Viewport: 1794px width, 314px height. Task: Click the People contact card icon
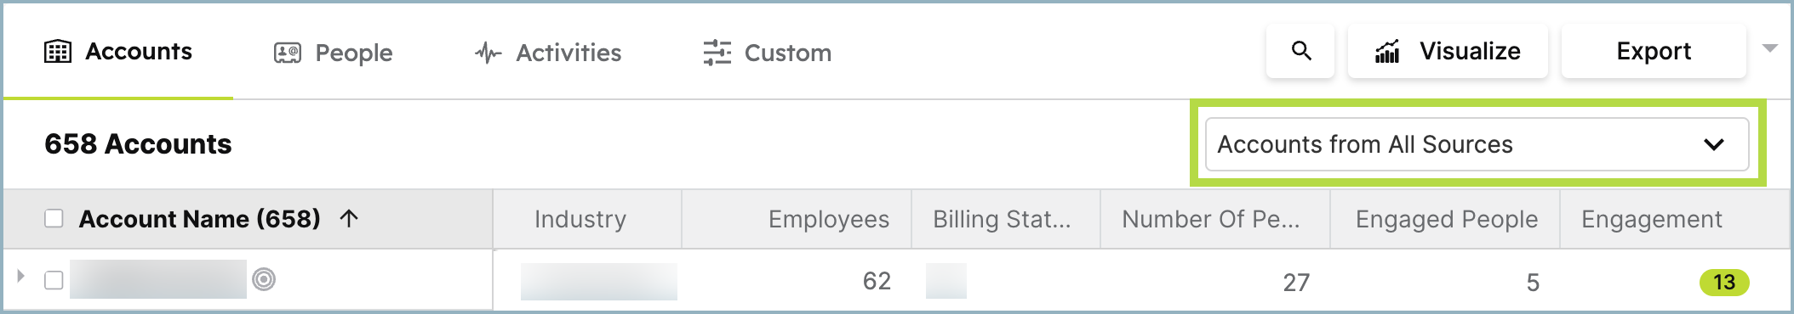click(x=288, y=53)
